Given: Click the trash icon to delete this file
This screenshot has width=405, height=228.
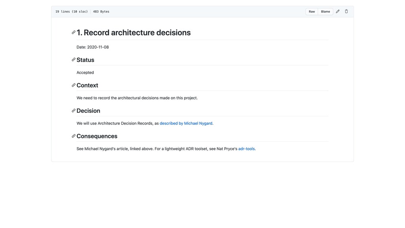Looking at the screenshot, I should pyautogui.click(x=346, y=11).
